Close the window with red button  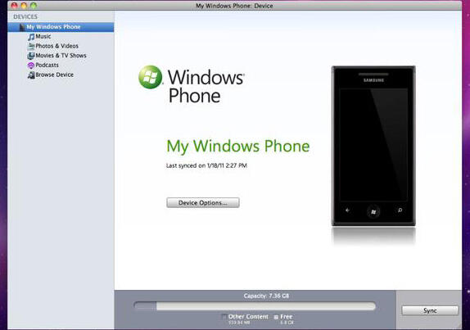click(x=14, y=6)
